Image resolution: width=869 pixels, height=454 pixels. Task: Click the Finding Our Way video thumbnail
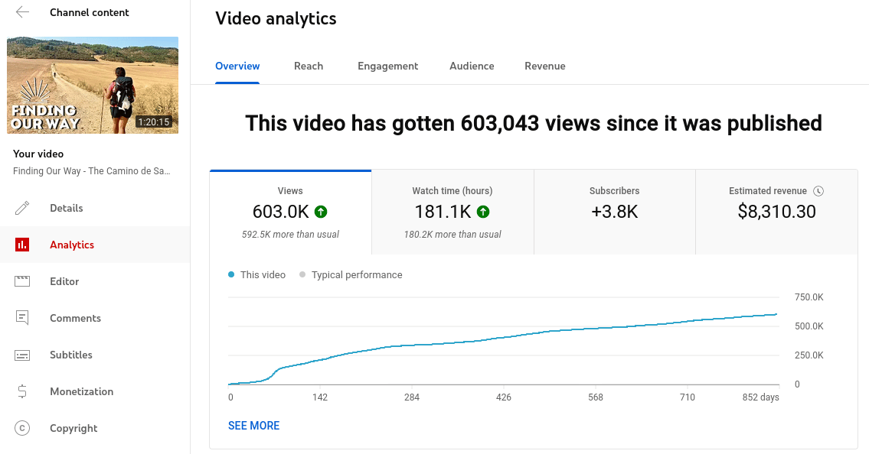coord(93,85)
